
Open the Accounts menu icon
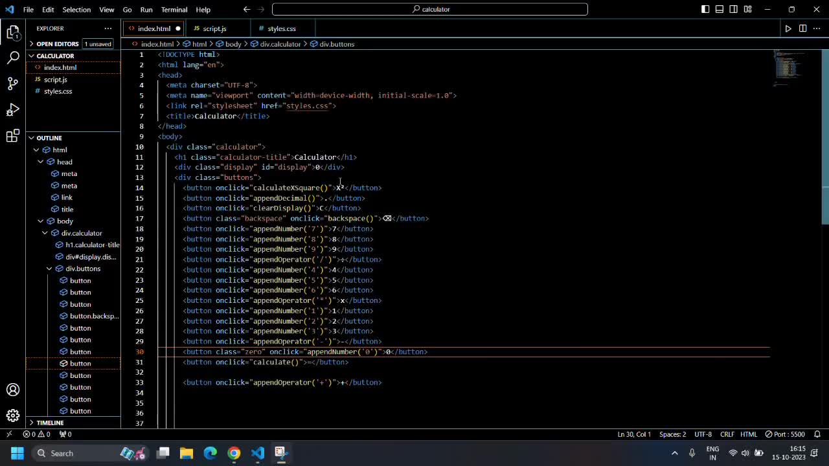(13, 390)
